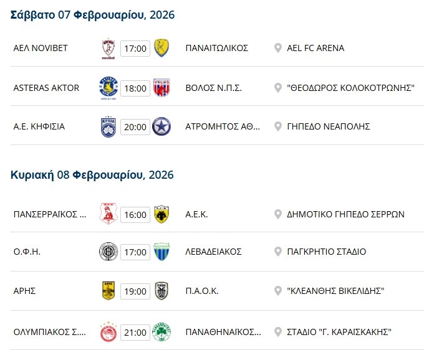The width and height of the screenshot is (424, 350).
Task: Click the Ατρόμητος star crest
Action: (x=161, y=126)
